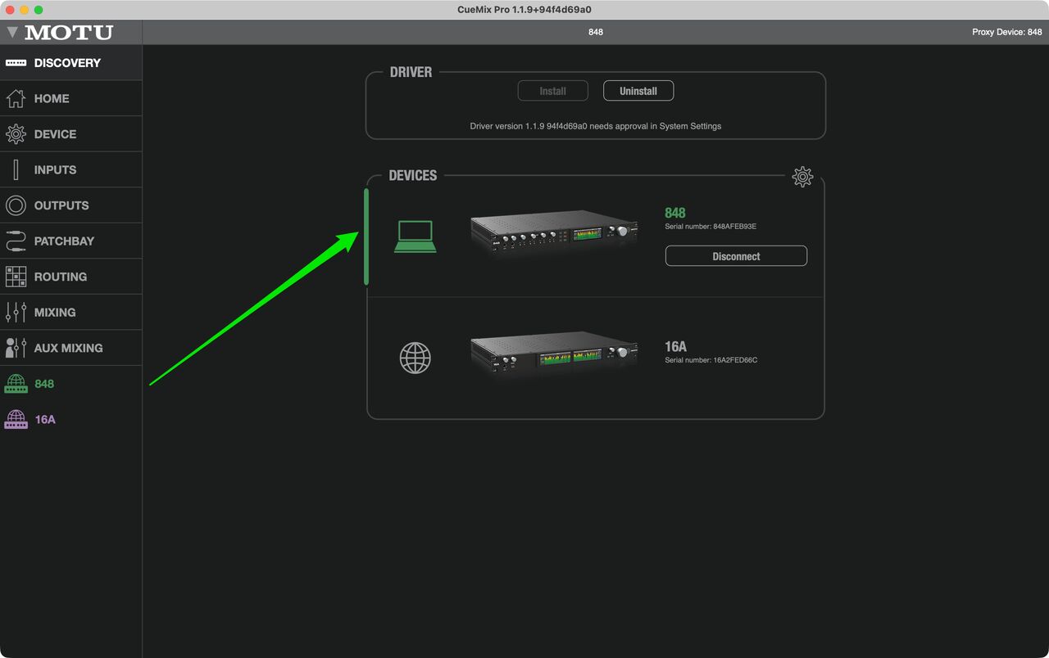
Task: Click the DEVICES section heading
Action: click(x=413, y=175)
